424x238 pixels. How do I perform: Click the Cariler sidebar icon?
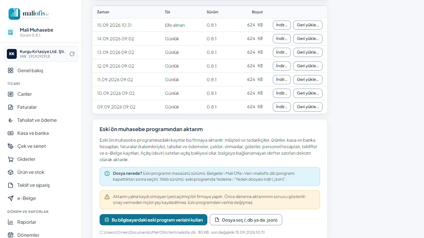tap(11, 94)
